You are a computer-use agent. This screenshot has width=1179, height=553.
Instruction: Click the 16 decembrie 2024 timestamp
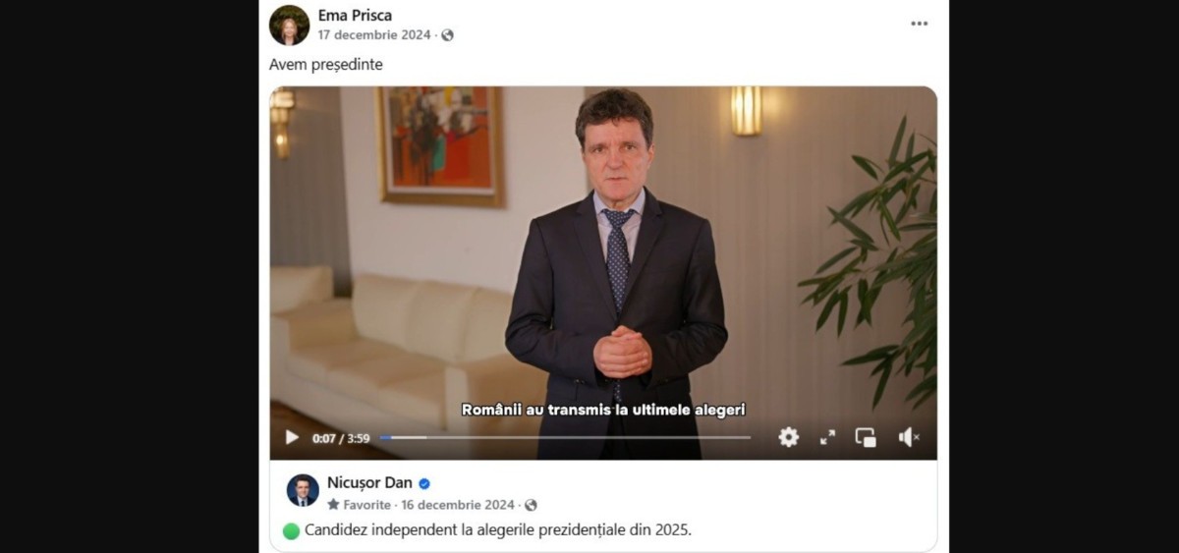tap(458, 505)
